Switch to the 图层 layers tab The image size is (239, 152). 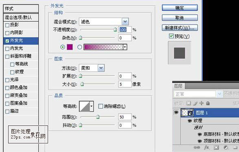coord(178,86)
